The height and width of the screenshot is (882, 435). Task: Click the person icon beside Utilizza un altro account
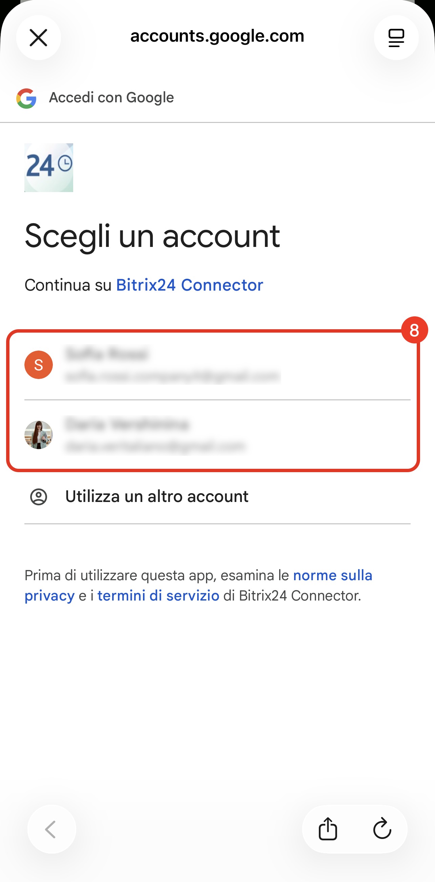click(x=38, y=497)
